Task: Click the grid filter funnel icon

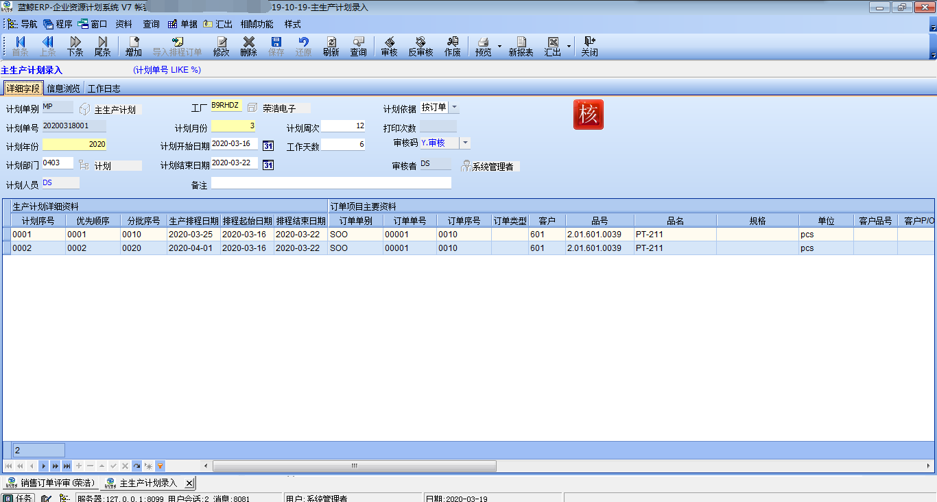Action: [x=160, y=466]
